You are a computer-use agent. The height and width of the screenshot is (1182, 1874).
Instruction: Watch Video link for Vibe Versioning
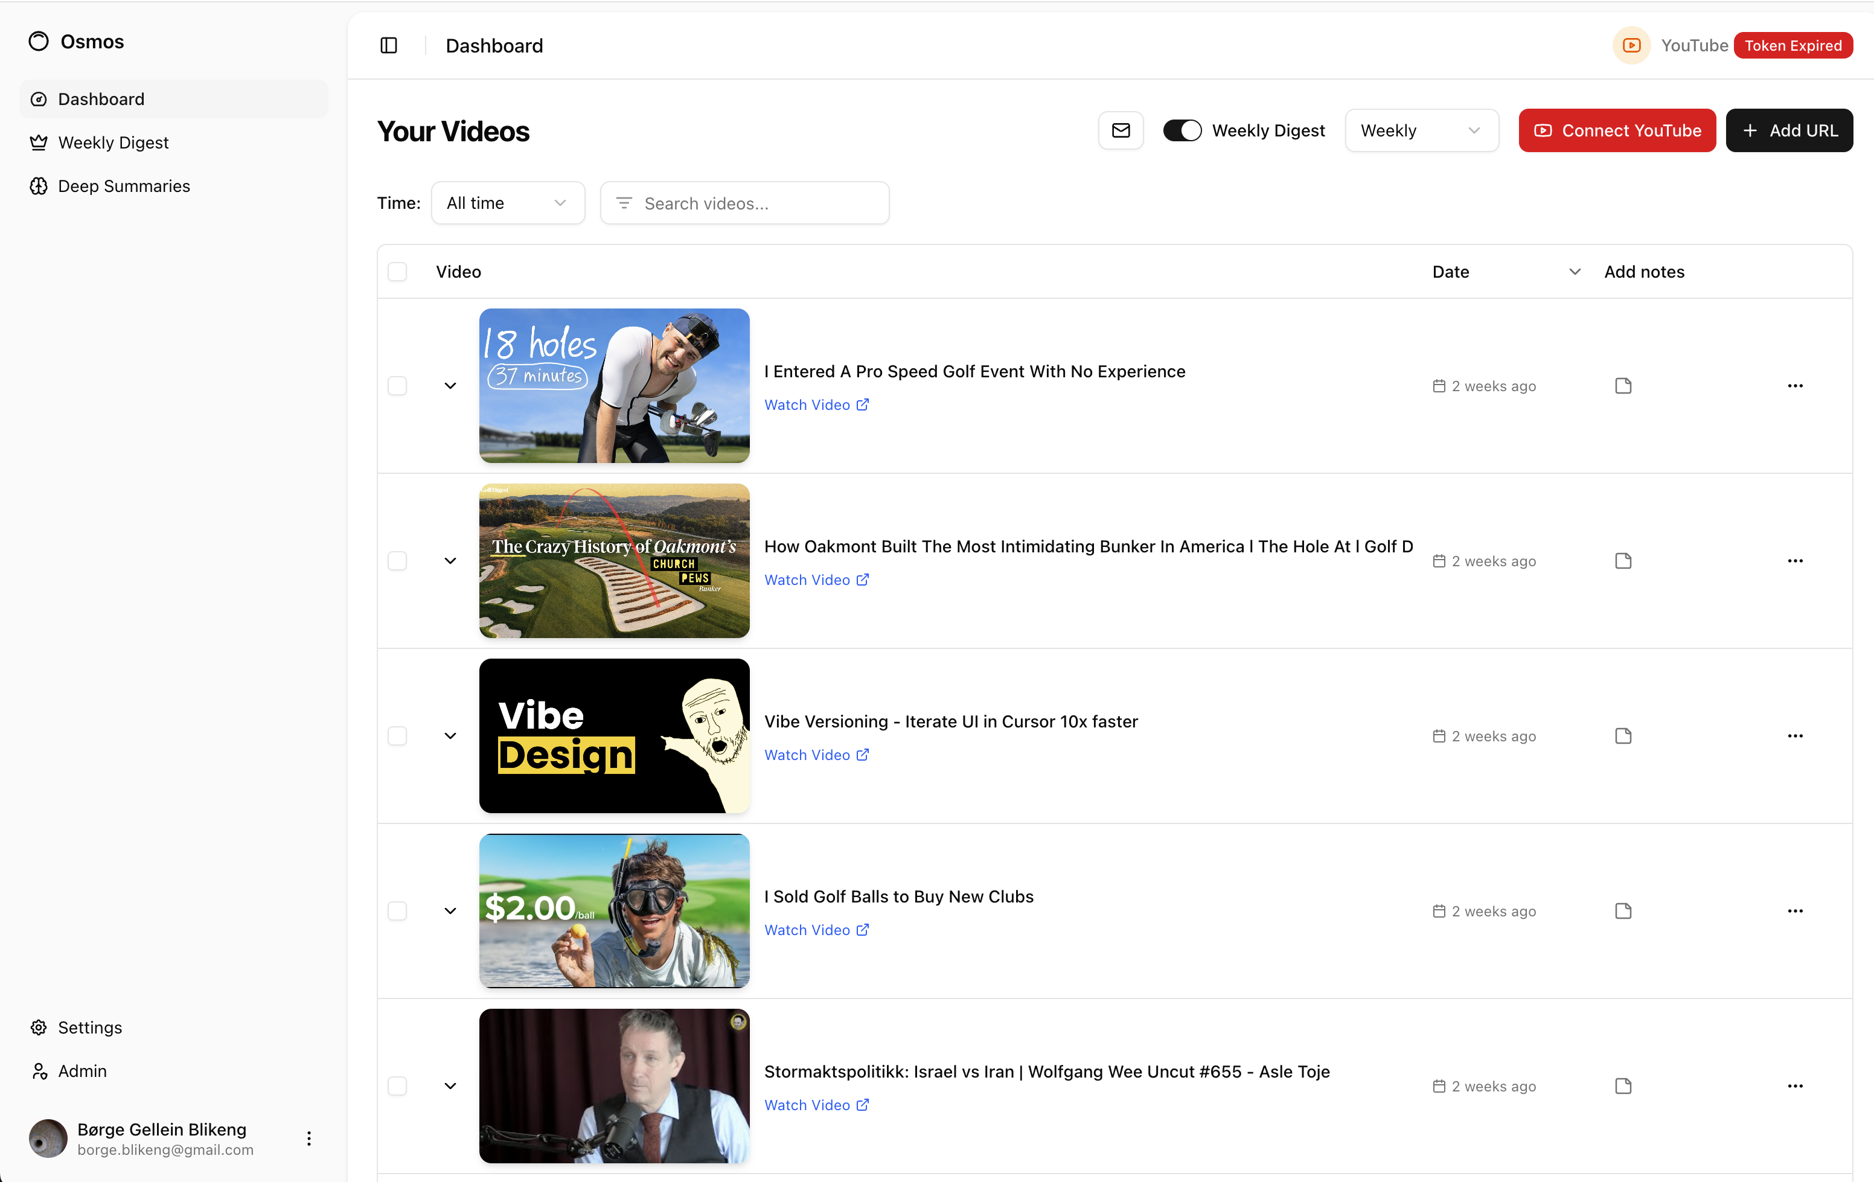(816, 755)
